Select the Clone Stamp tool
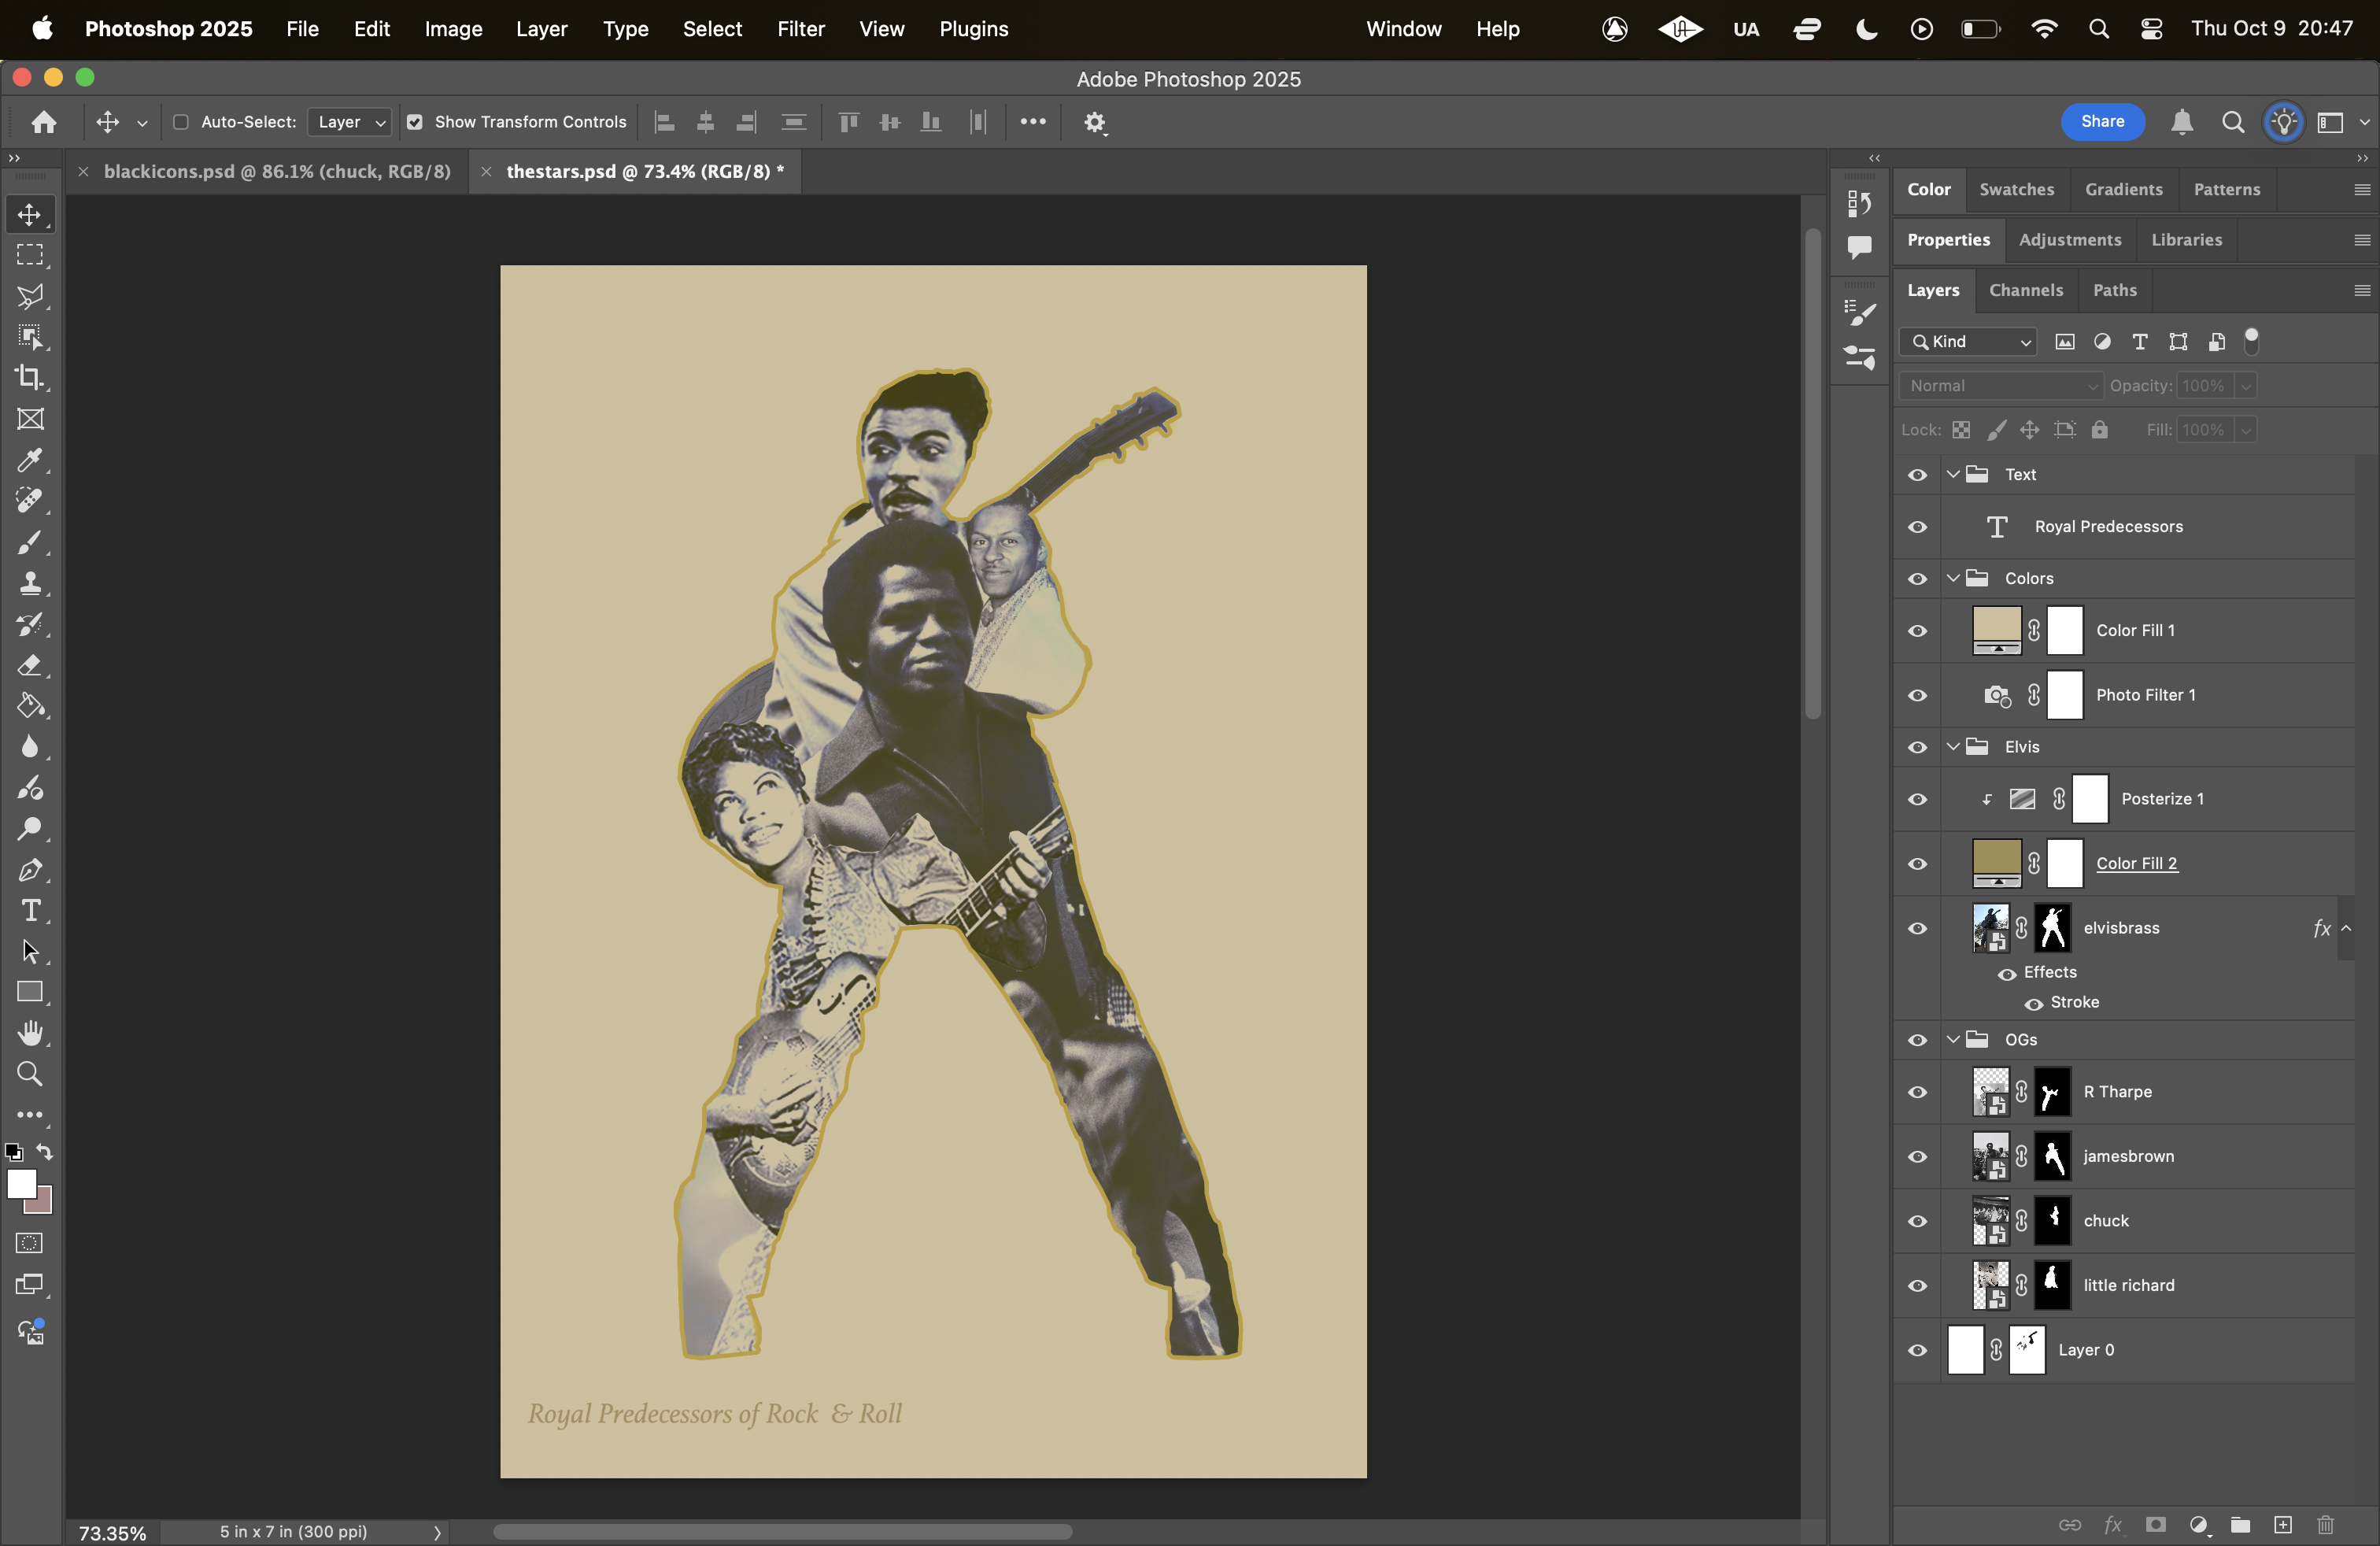 pyautogui.click(x=29, y=583)
